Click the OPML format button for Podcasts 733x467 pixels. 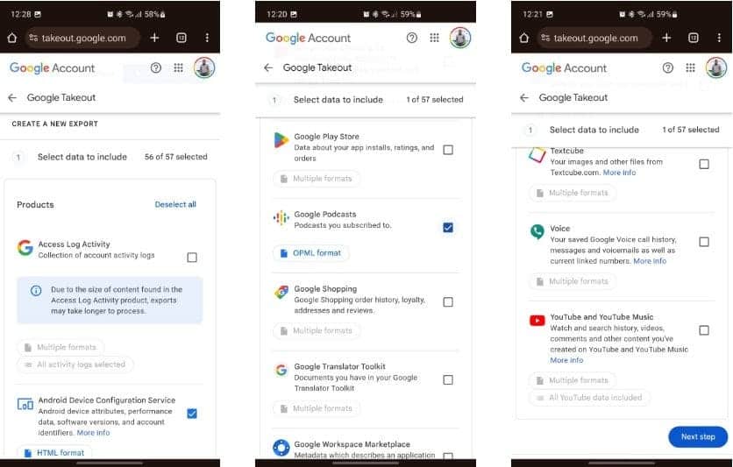311,253
